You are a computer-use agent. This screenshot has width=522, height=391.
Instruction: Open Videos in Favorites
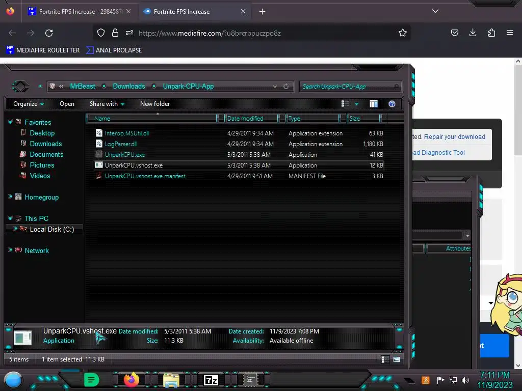coord(40,176)
